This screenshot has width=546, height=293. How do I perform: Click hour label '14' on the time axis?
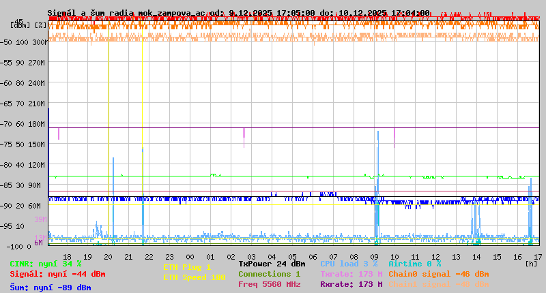click(476, 257)
